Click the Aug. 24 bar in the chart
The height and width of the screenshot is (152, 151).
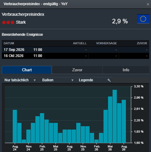pos(15,126)
